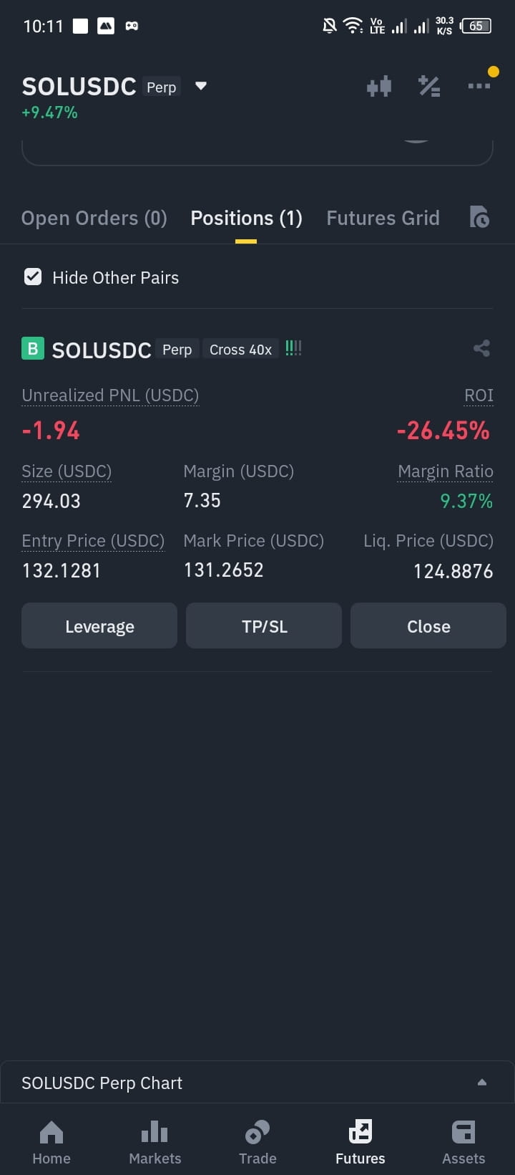Open the Markets bar-chart icon
Viewport: 515px width, 1175px height.
154,1132
